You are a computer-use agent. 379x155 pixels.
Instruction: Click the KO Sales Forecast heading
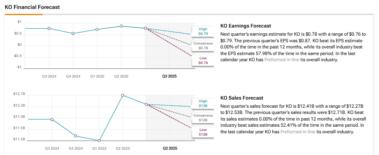pyautogui.click(x=242, y=98)
